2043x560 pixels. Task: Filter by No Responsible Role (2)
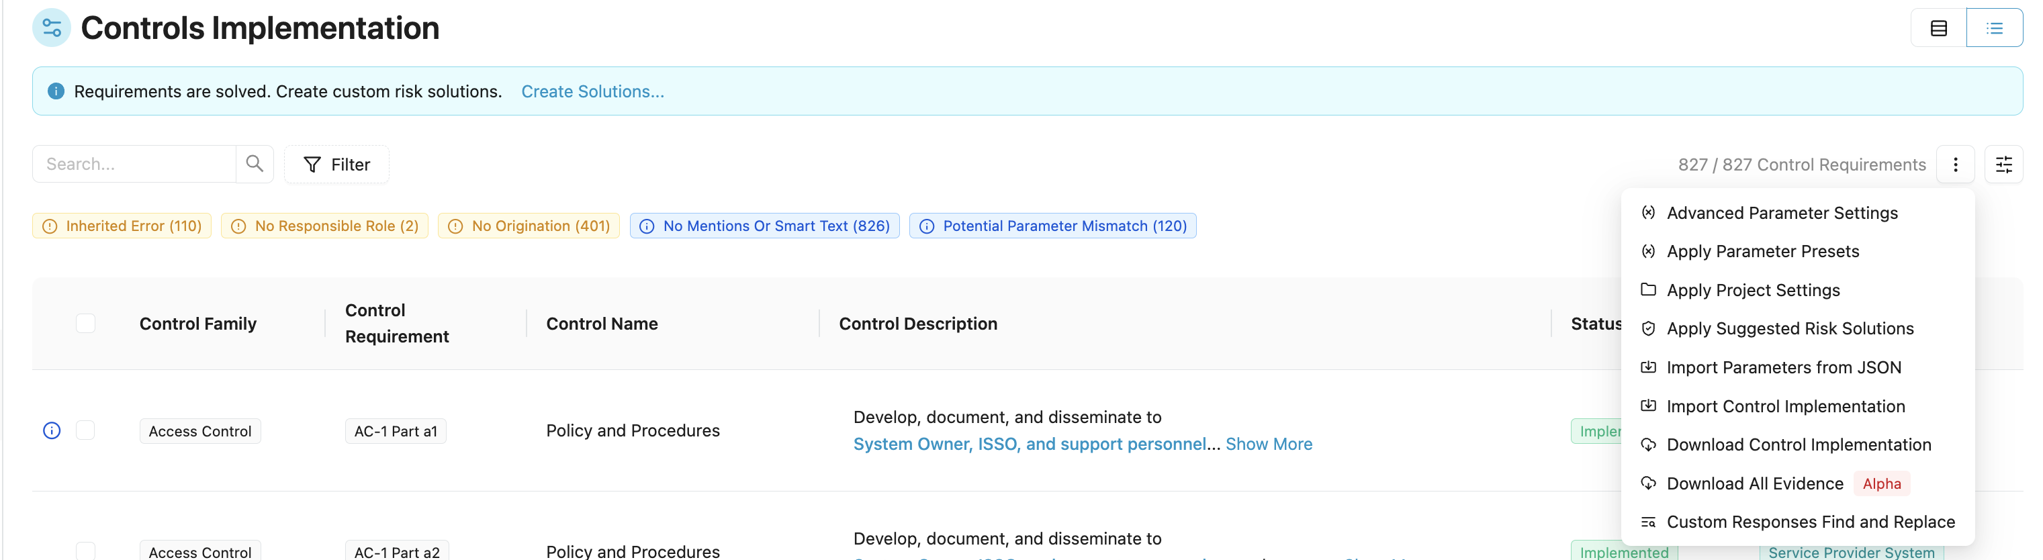click(324, 226)
